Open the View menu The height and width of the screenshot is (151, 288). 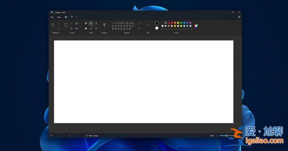[x=59, y=17]
